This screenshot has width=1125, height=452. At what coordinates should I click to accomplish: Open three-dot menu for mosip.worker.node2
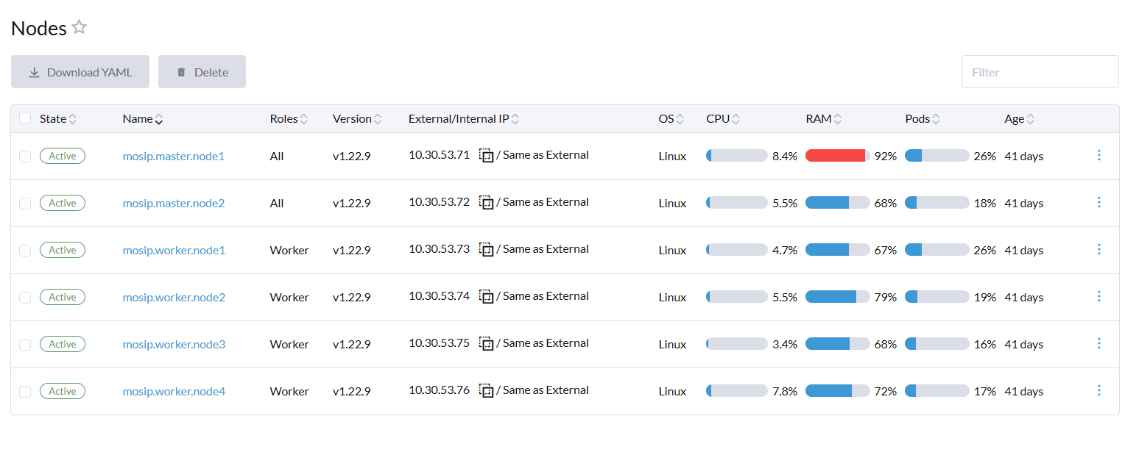(x=1098, y=296)
